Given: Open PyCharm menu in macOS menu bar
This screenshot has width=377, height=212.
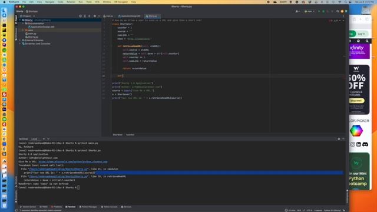Looking at the screenshot, I should [x=14, y=2].
